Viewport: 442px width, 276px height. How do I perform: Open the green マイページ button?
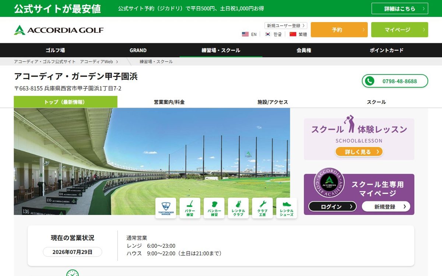(400, 30)
